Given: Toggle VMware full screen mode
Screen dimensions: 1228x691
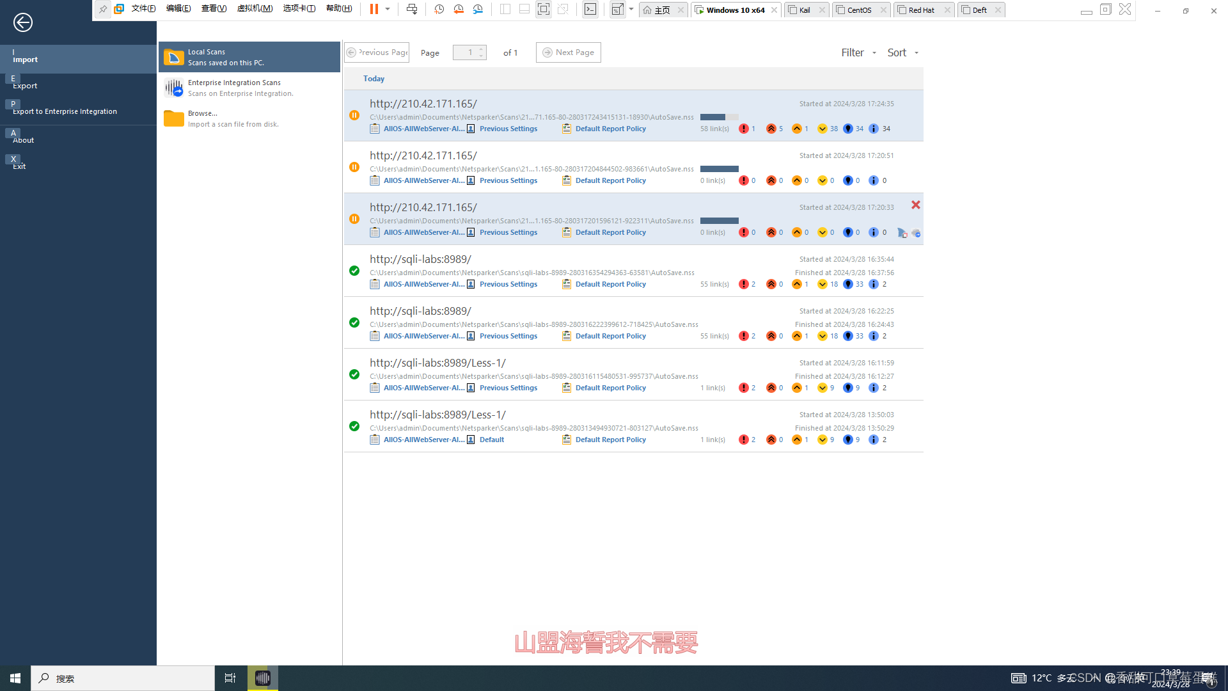Looking at the screenshot, I should (543, 10).
